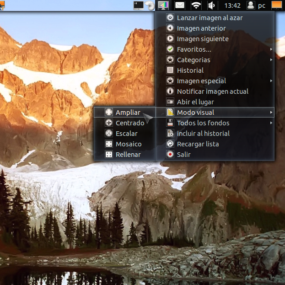Click the sound volume indicator
The height and width of the screenshot is (285, 285).
click(x=211, y=5)
